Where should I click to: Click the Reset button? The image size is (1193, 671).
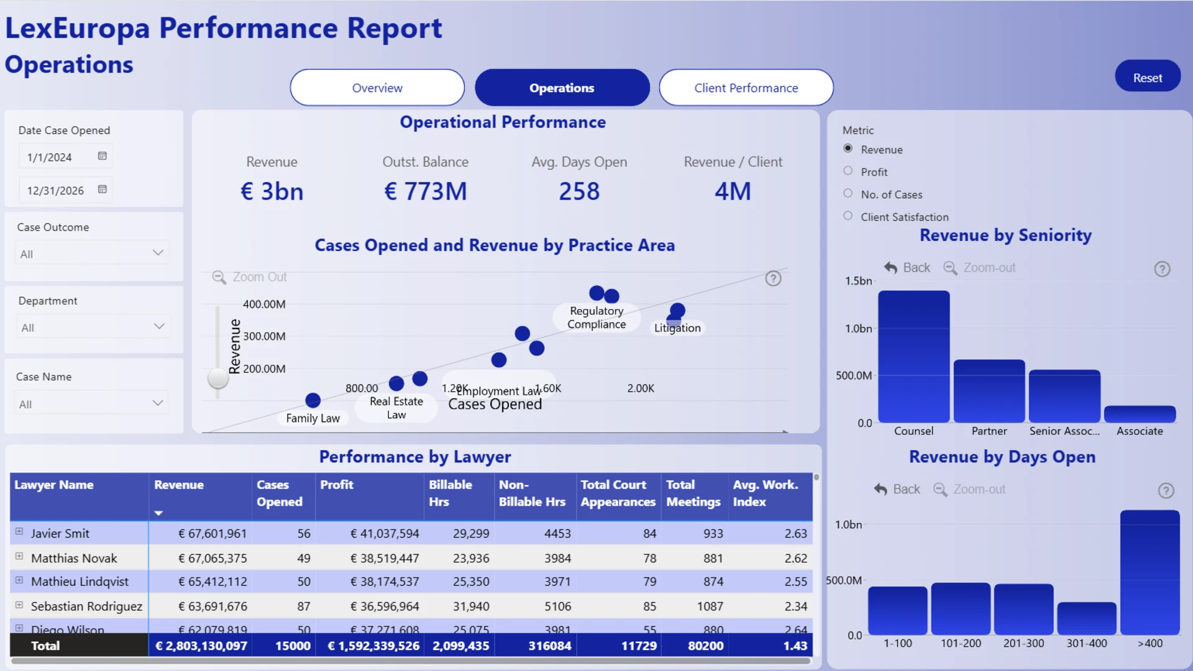point(1147,77)
